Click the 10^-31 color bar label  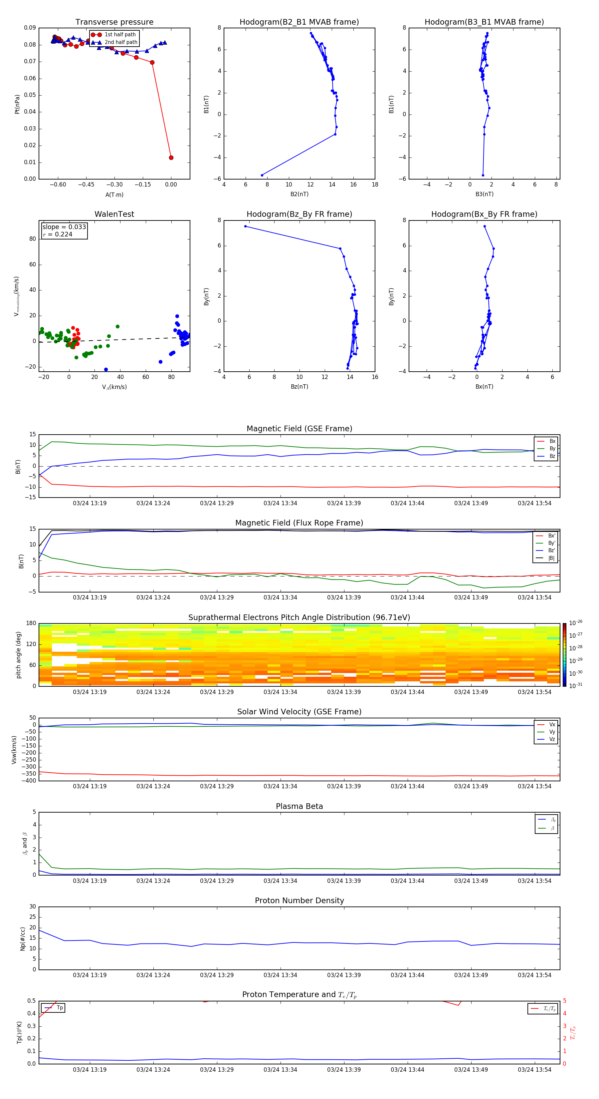pyautogui.click(x=576, y=686)
